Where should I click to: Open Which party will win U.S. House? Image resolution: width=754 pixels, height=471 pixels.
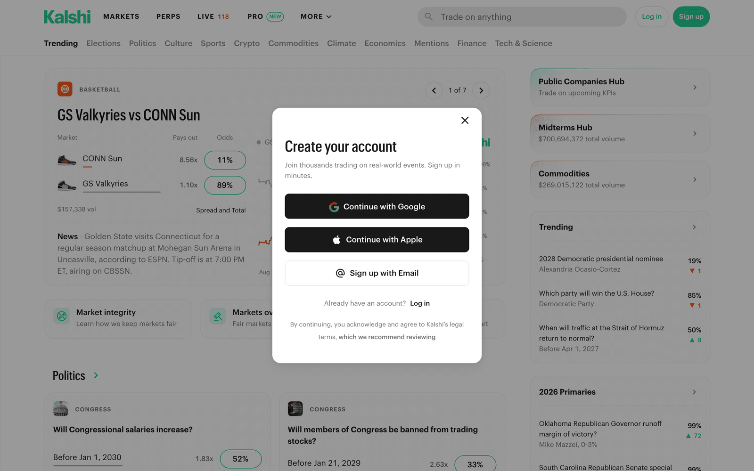point(597,293)
